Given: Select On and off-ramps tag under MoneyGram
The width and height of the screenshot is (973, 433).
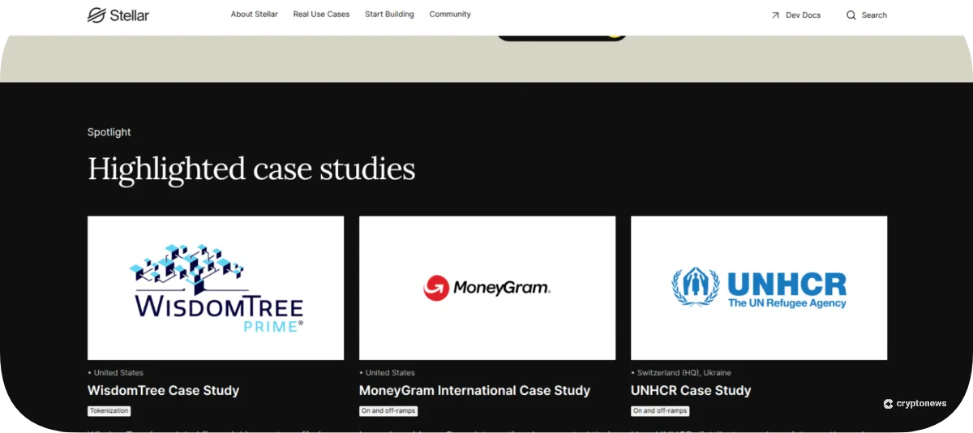Looking at the screenshot, I should [388, 411].
